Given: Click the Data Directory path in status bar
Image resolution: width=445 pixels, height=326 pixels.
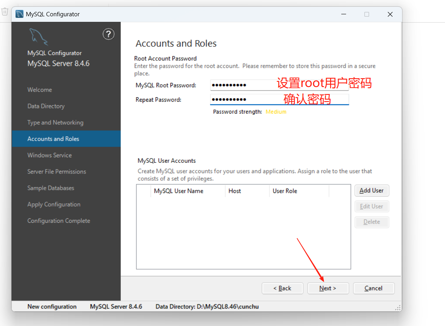Looking at the screenshot, I should pyautogui.click(x=207, y=307).
